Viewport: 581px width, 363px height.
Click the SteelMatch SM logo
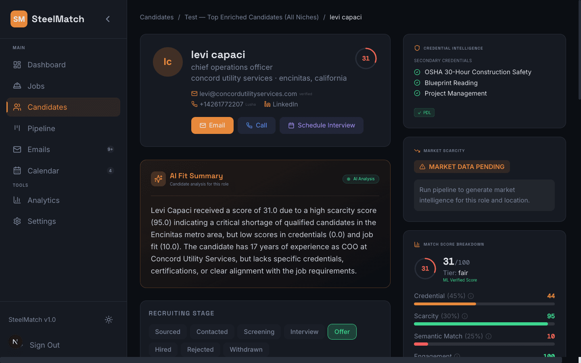pyautogui.click(x=19, y=19)
